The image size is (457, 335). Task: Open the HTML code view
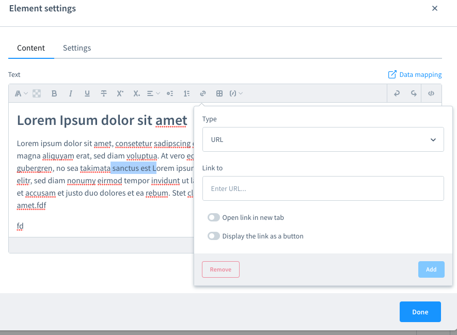431,93
